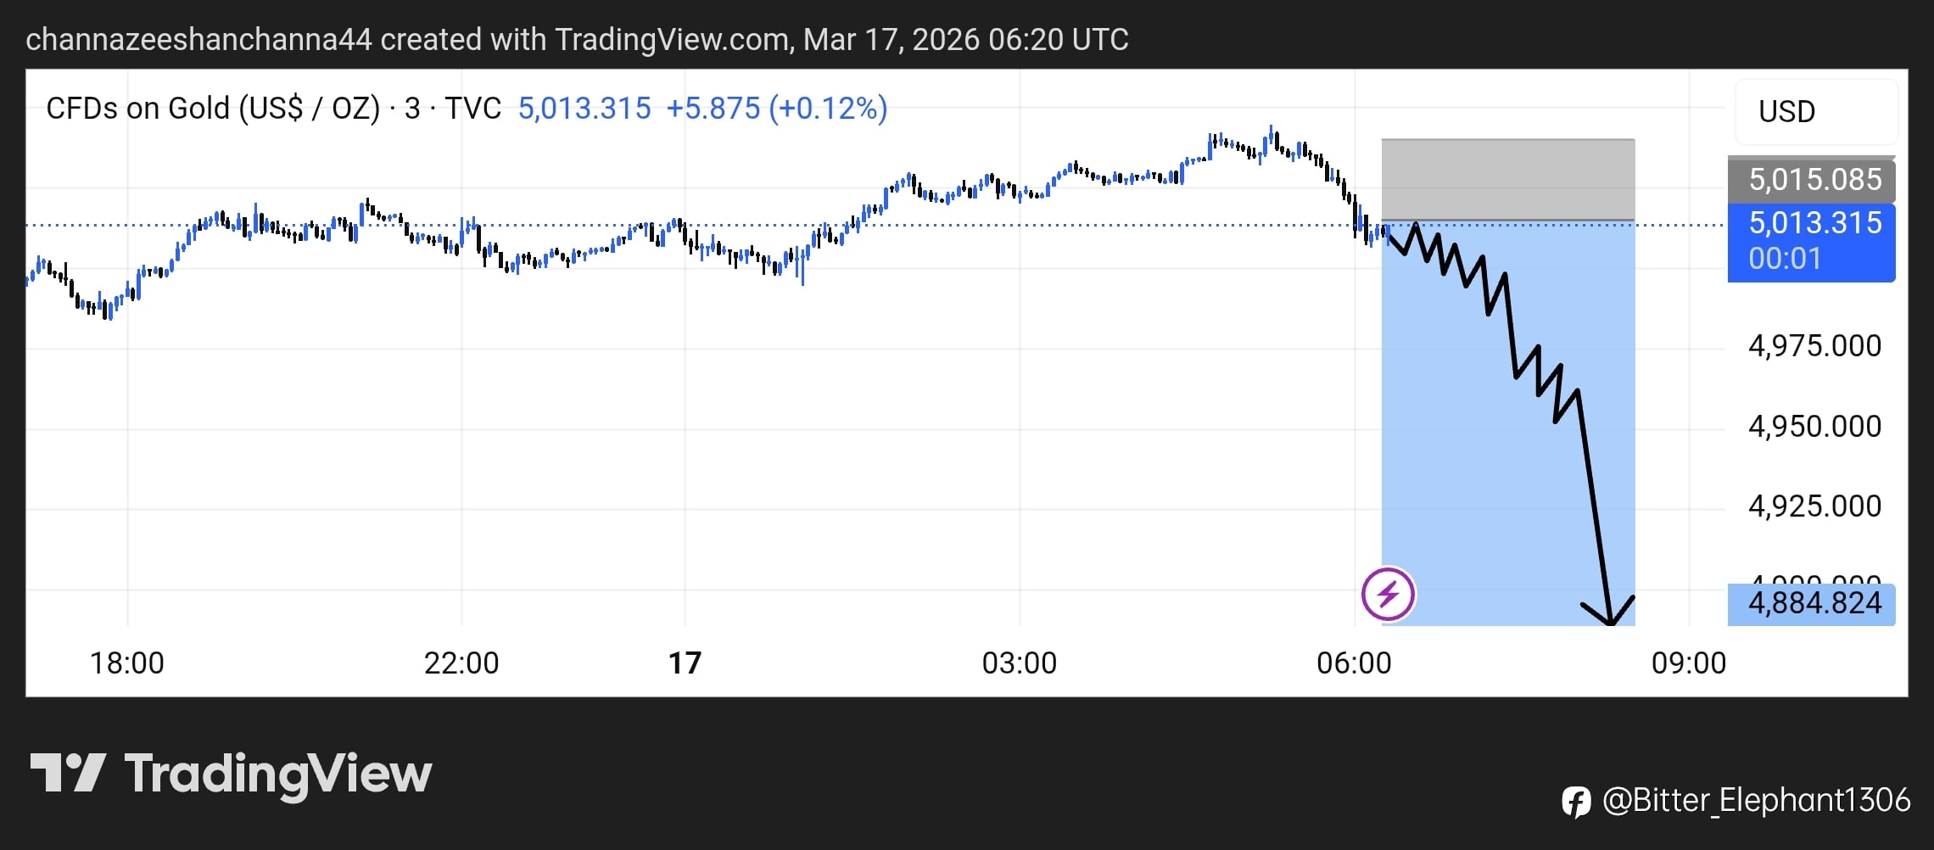The height and width of the screenshot is (850, 1934).
Task: Click the 06:00 time axis label
Action: coord(1354,663)
